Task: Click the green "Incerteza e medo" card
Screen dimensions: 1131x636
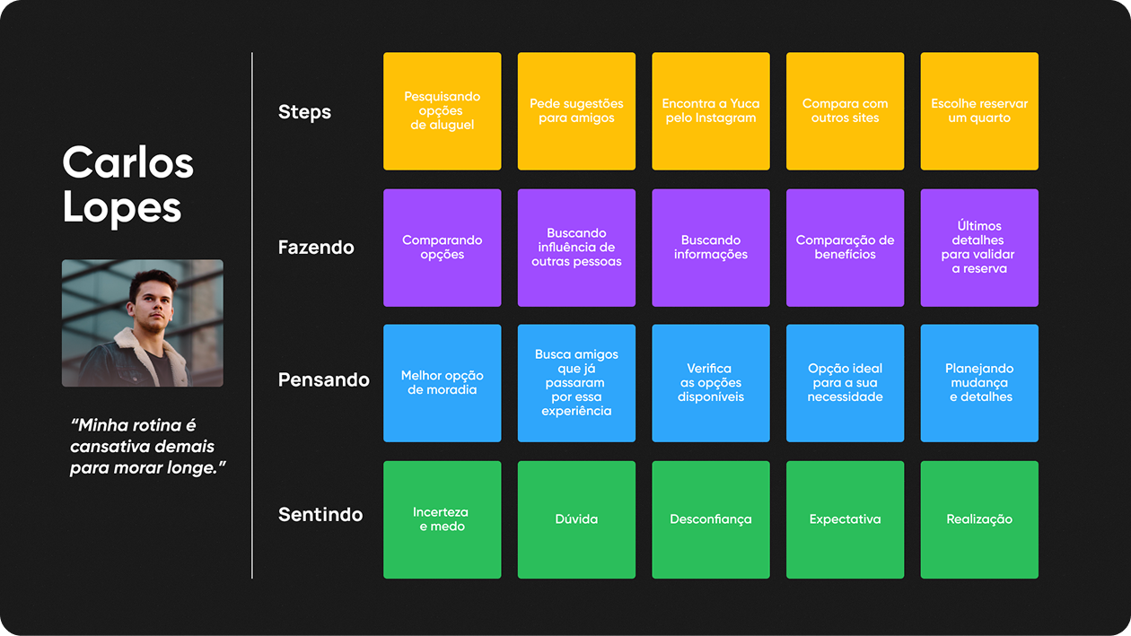Action: 442,519
